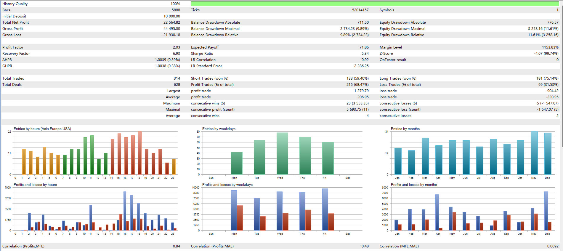Select the Profit Trades (% of total) value
The image size is (563, 251).
pyautogui.click(x=357, y=85)
